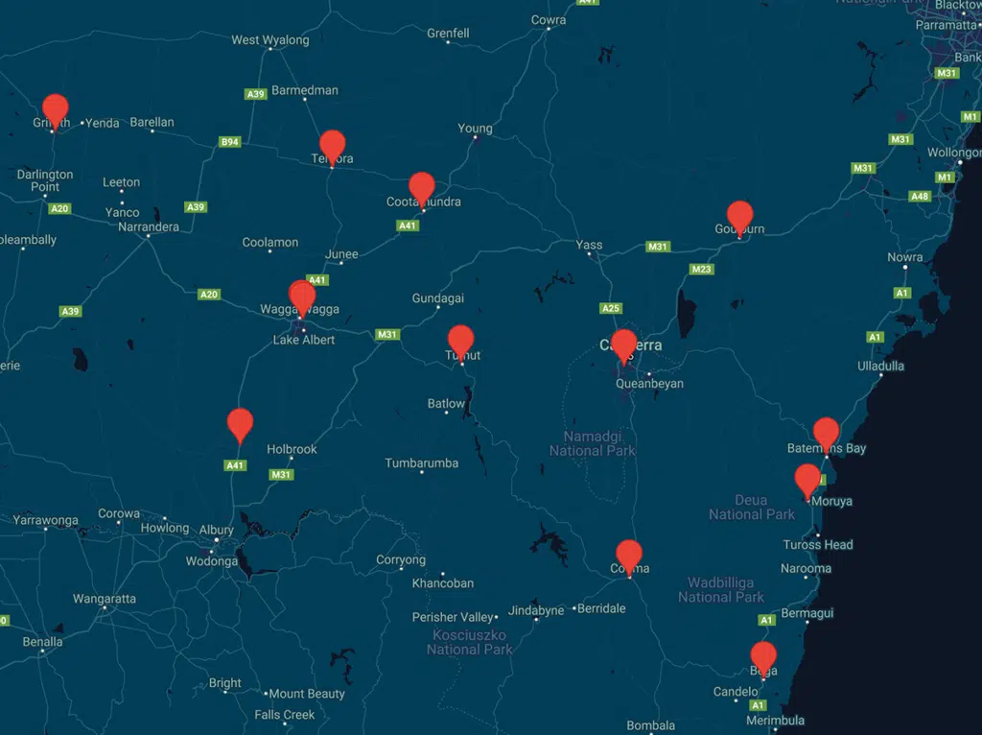Click the Goulburn red pin
Viewport: 982px width, 735px height.
pos(739,216)
